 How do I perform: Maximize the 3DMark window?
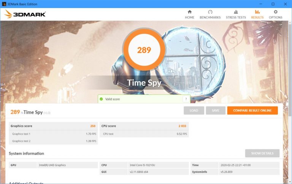(x=273, y=3)
